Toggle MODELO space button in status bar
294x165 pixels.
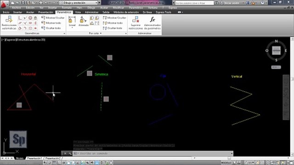(x=226, y=163)
